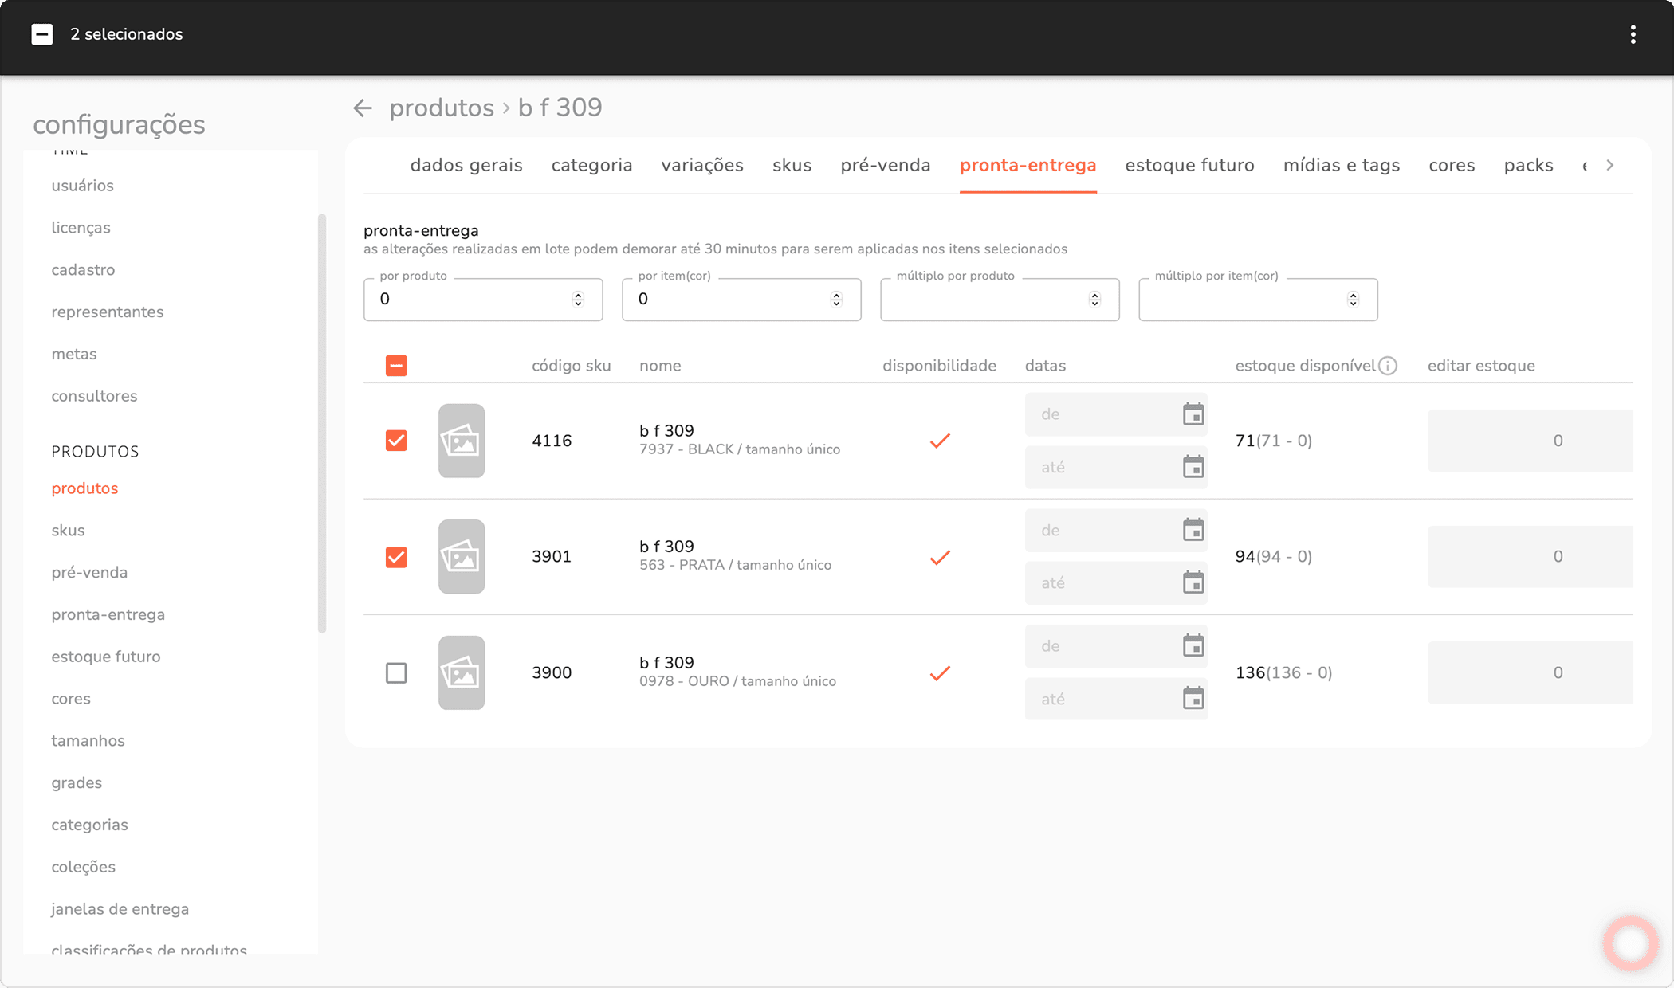Adjust 'múltiplo por item(cor)' stepper arrows
Viewport: 1674px width, 988px height.
1353,300
